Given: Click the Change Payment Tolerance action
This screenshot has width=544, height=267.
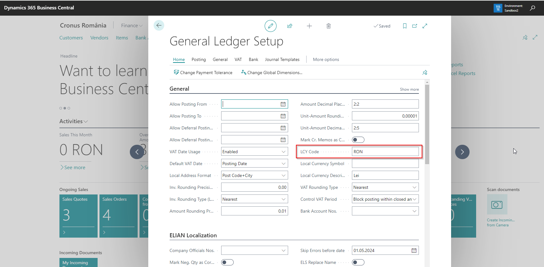Looking at the screenshot, I should pos(203,73).
